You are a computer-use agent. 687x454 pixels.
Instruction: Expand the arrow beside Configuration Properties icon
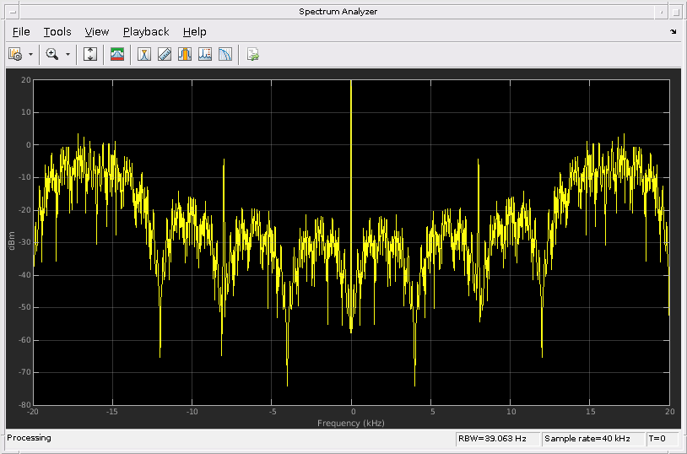31,54
